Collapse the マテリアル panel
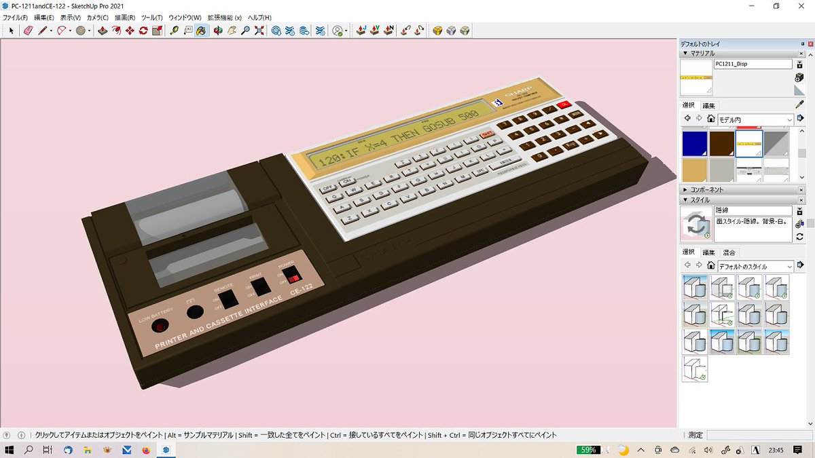This screenshot has height=458, width=815. coord(685,53)
